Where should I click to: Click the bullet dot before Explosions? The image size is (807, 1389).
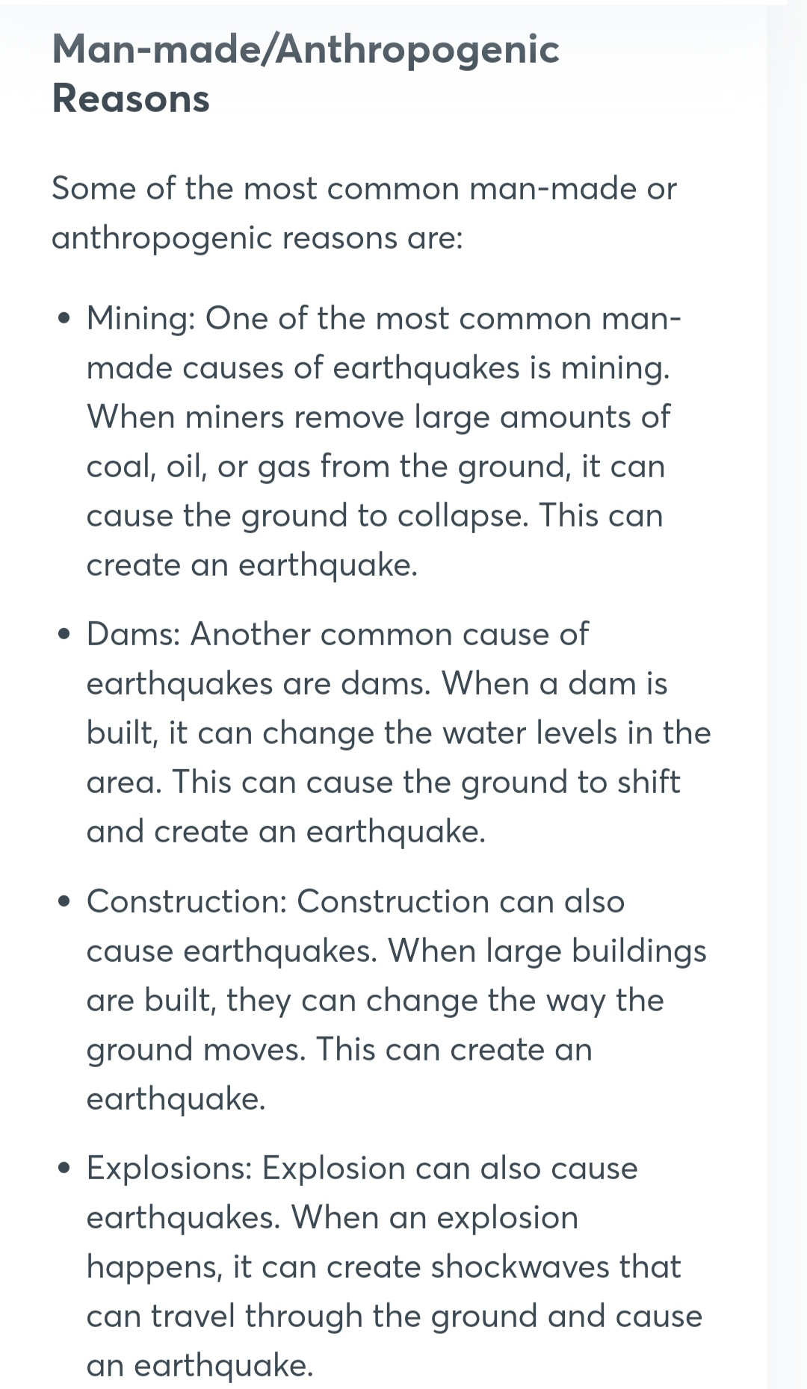(66, 1169)
